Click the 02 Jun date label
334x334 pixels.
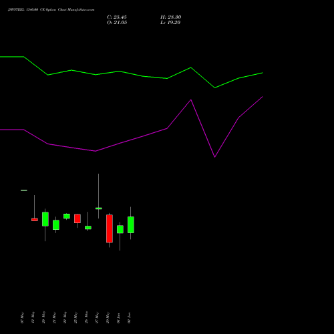point(129,318)
